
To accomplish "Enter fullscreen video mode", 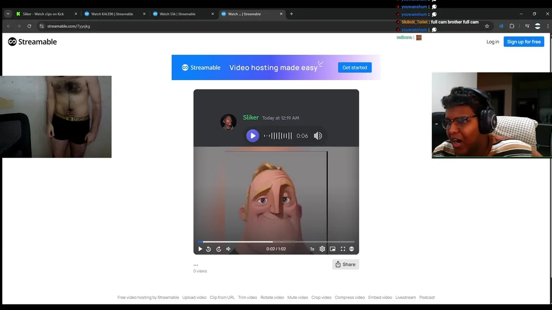I will pyautogui.click(x=343, y=249).
